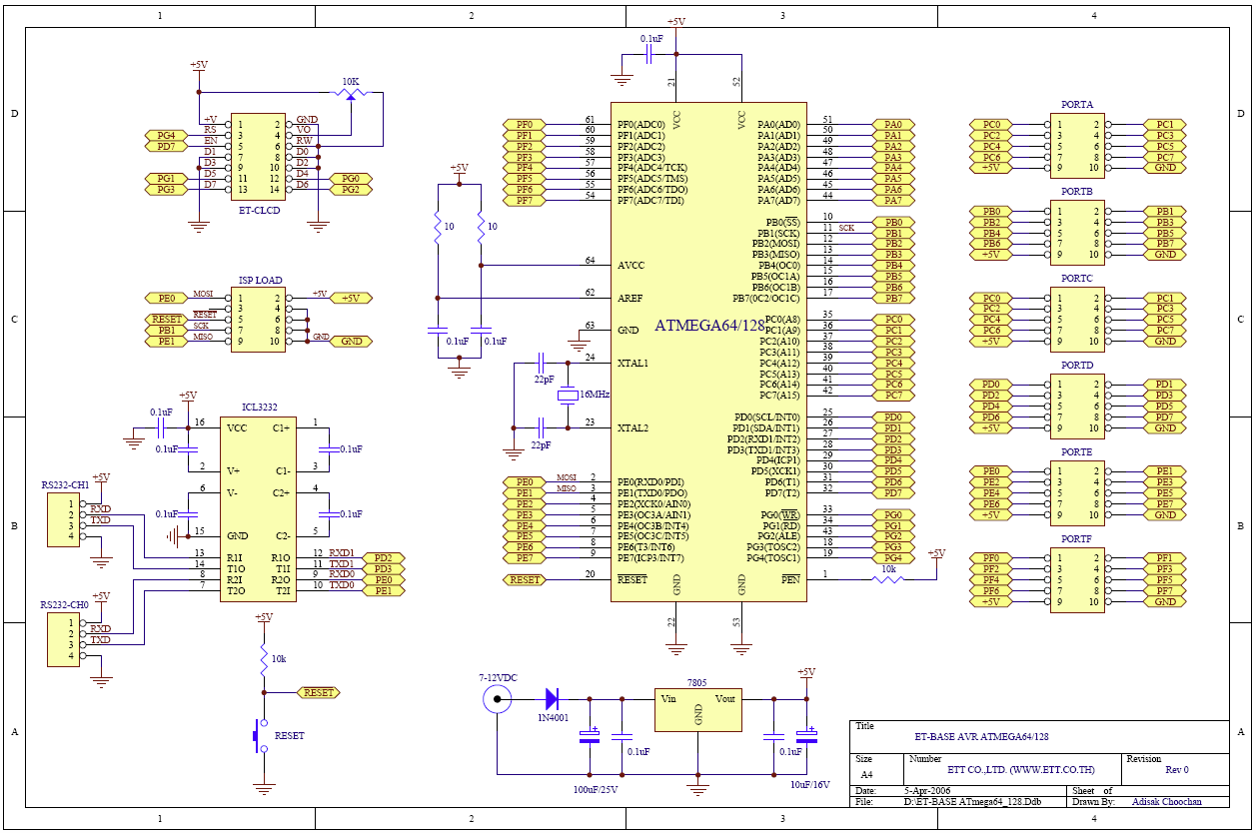1256x833 pixels.
Task: Select the 'TXD0' net label at T2I
Action: (x=342, y=585)
